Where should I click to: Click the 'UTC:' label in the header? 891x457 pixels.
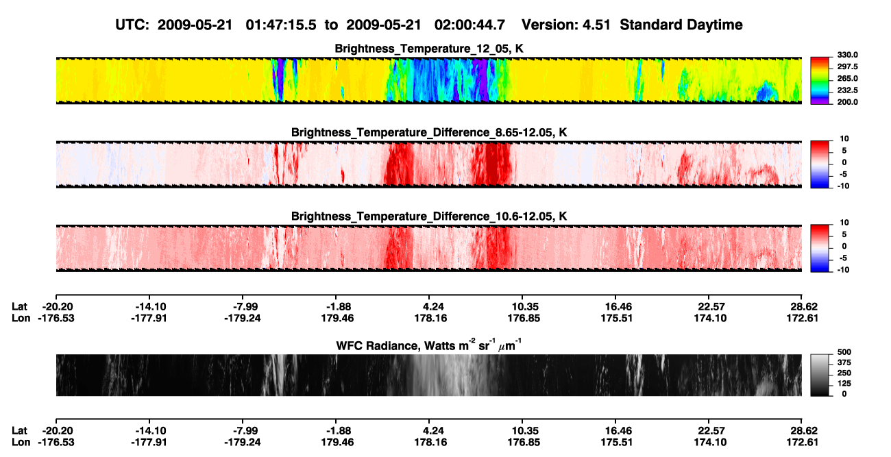[x=133, y=25]
